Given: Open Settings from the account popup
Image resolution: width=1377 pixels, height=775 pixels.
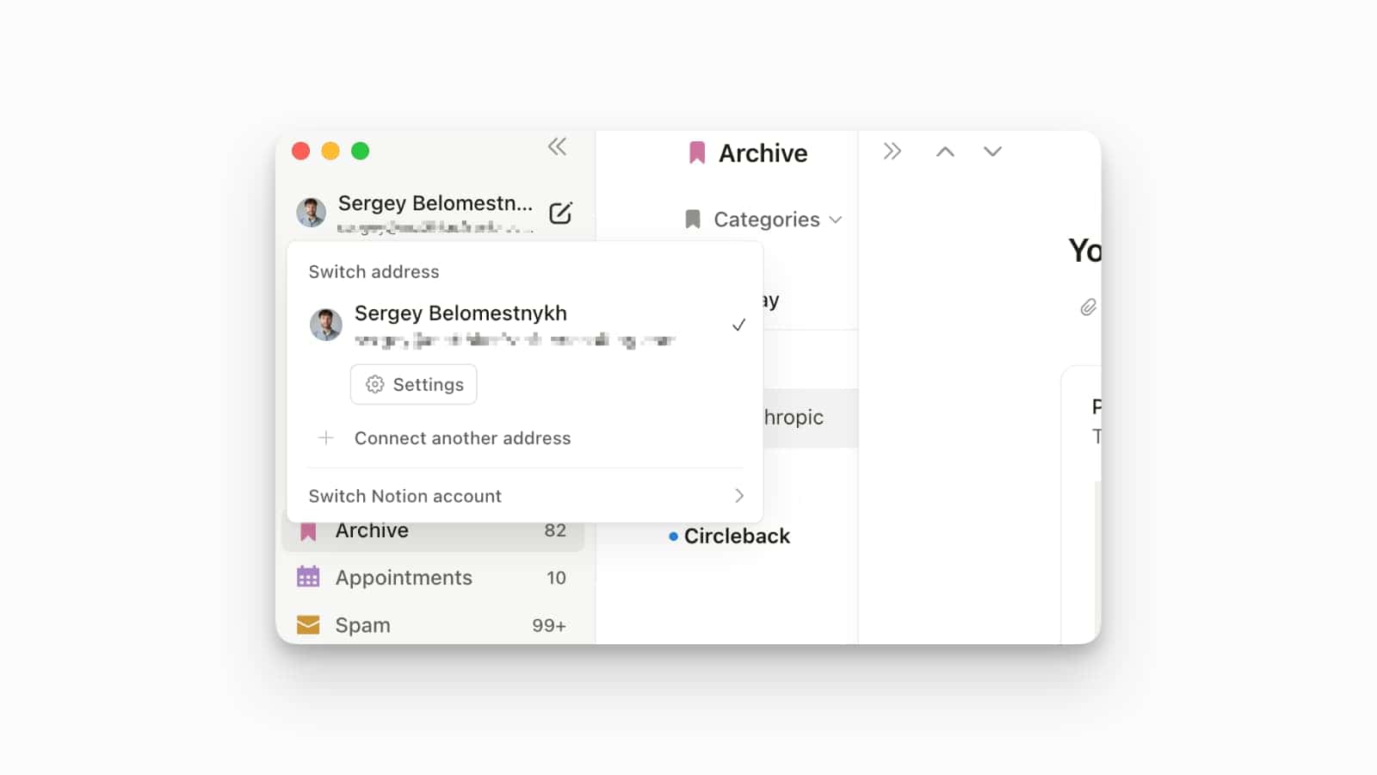Looking at the screenshot, I should pos(413,384).
